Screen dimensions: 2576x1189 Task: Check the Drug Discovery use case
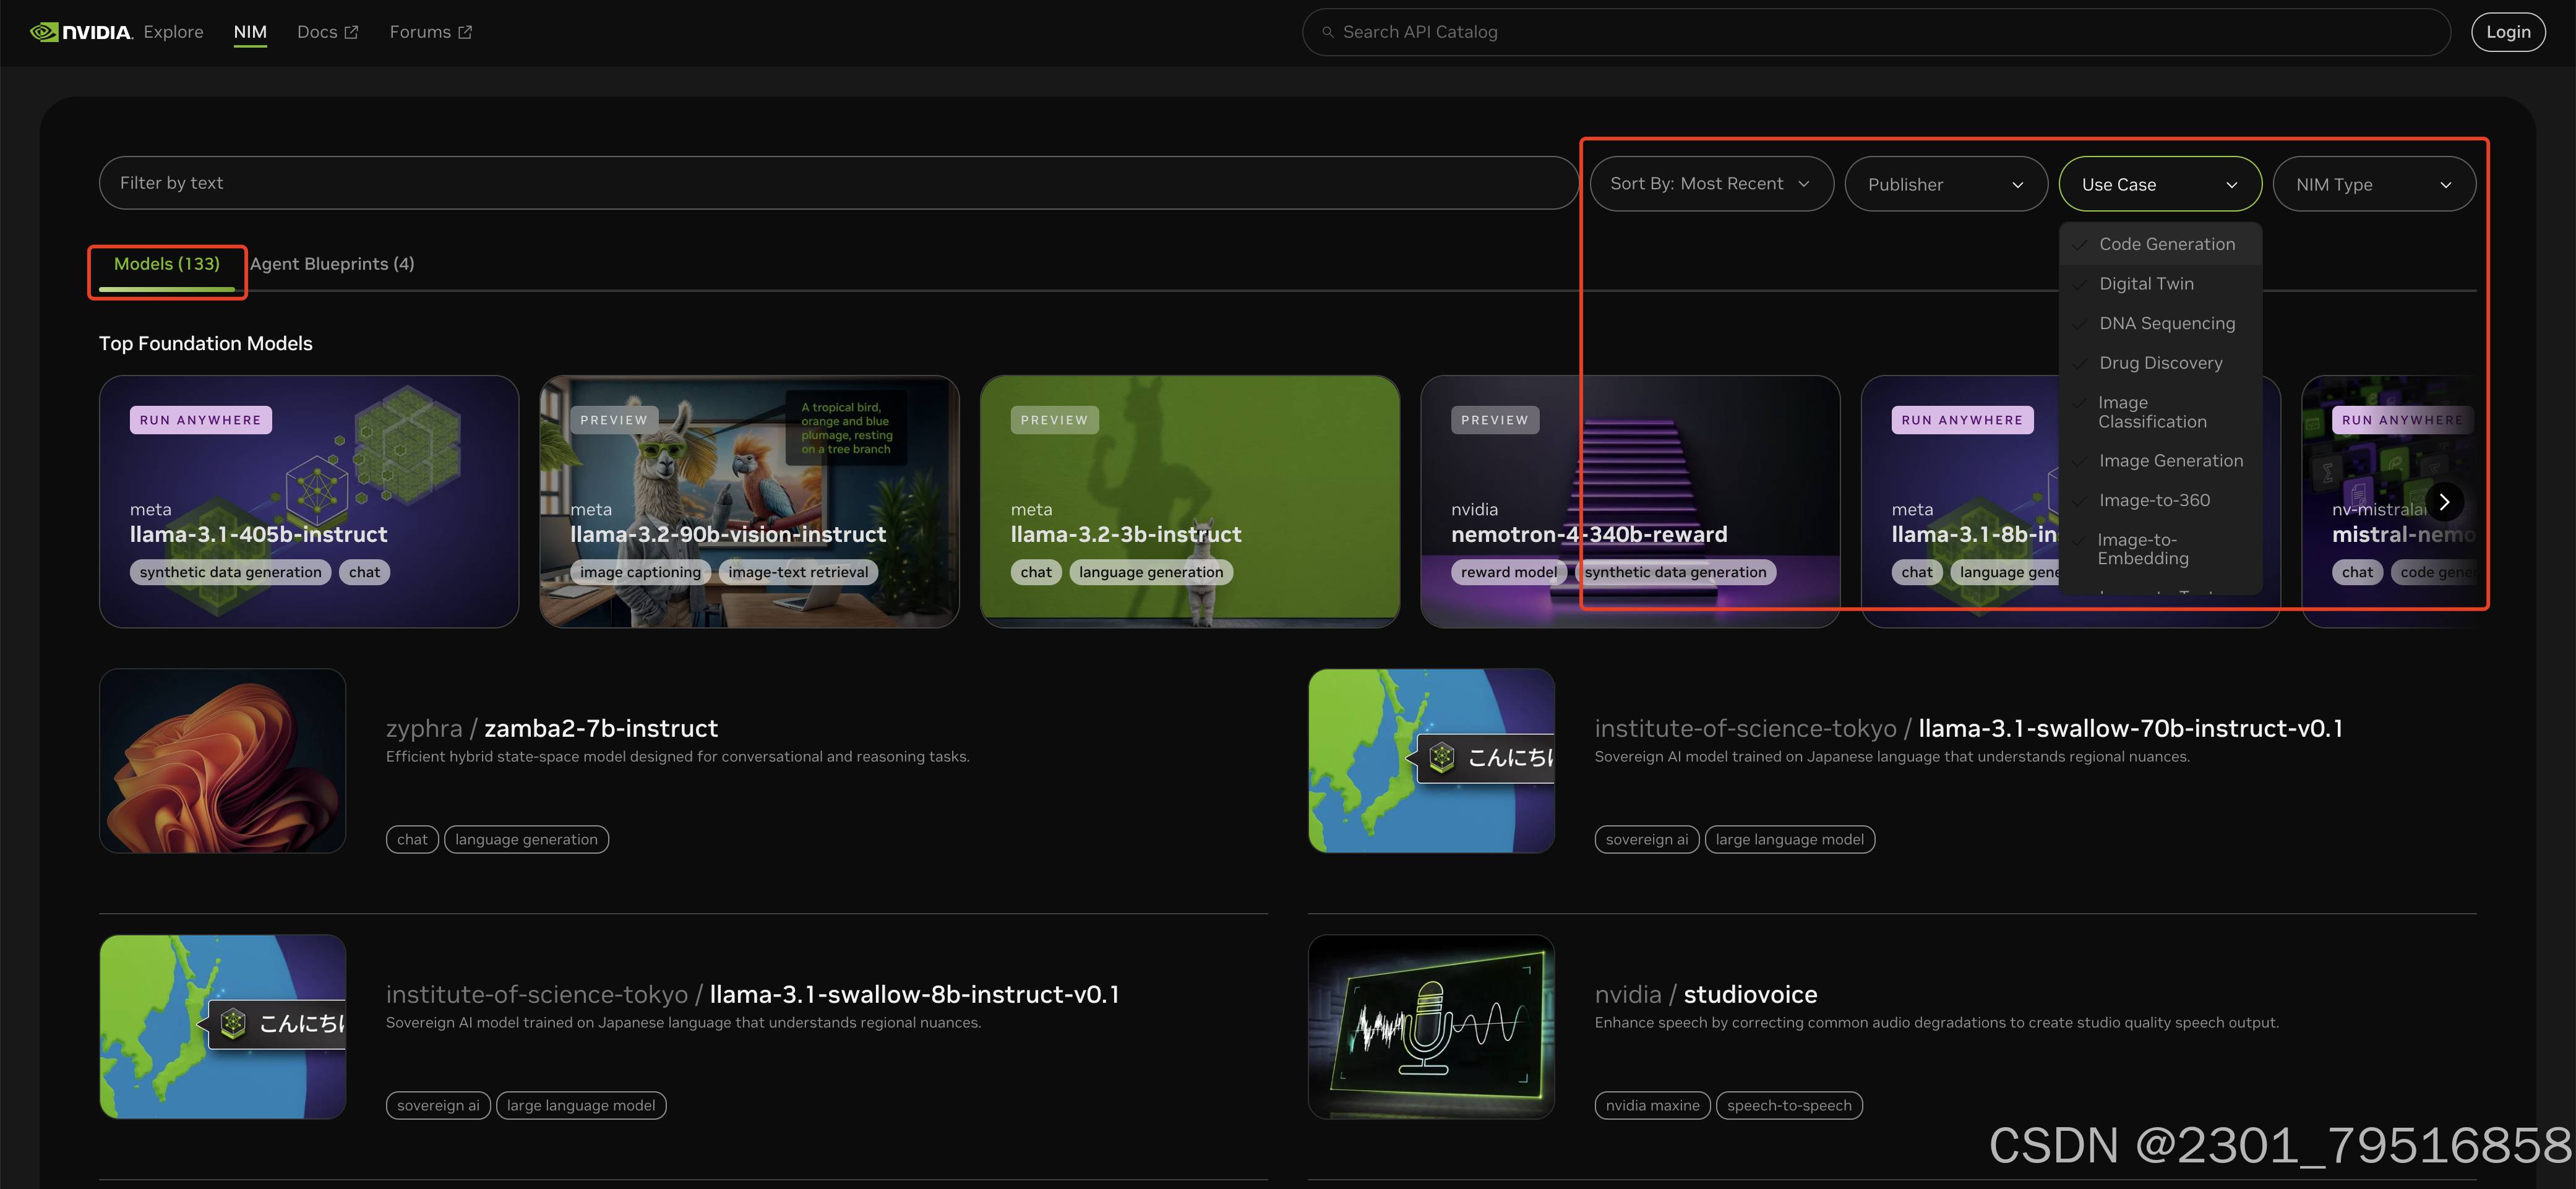[2160, 363]
